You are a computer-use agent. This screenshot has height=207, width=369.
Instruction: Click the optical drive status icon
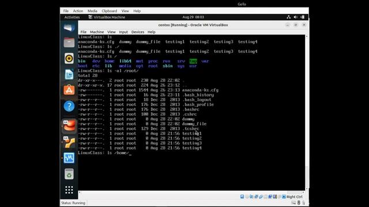pos(247,197)
